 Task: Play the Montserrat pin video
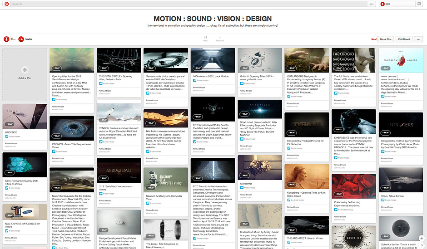pos(245,176)
